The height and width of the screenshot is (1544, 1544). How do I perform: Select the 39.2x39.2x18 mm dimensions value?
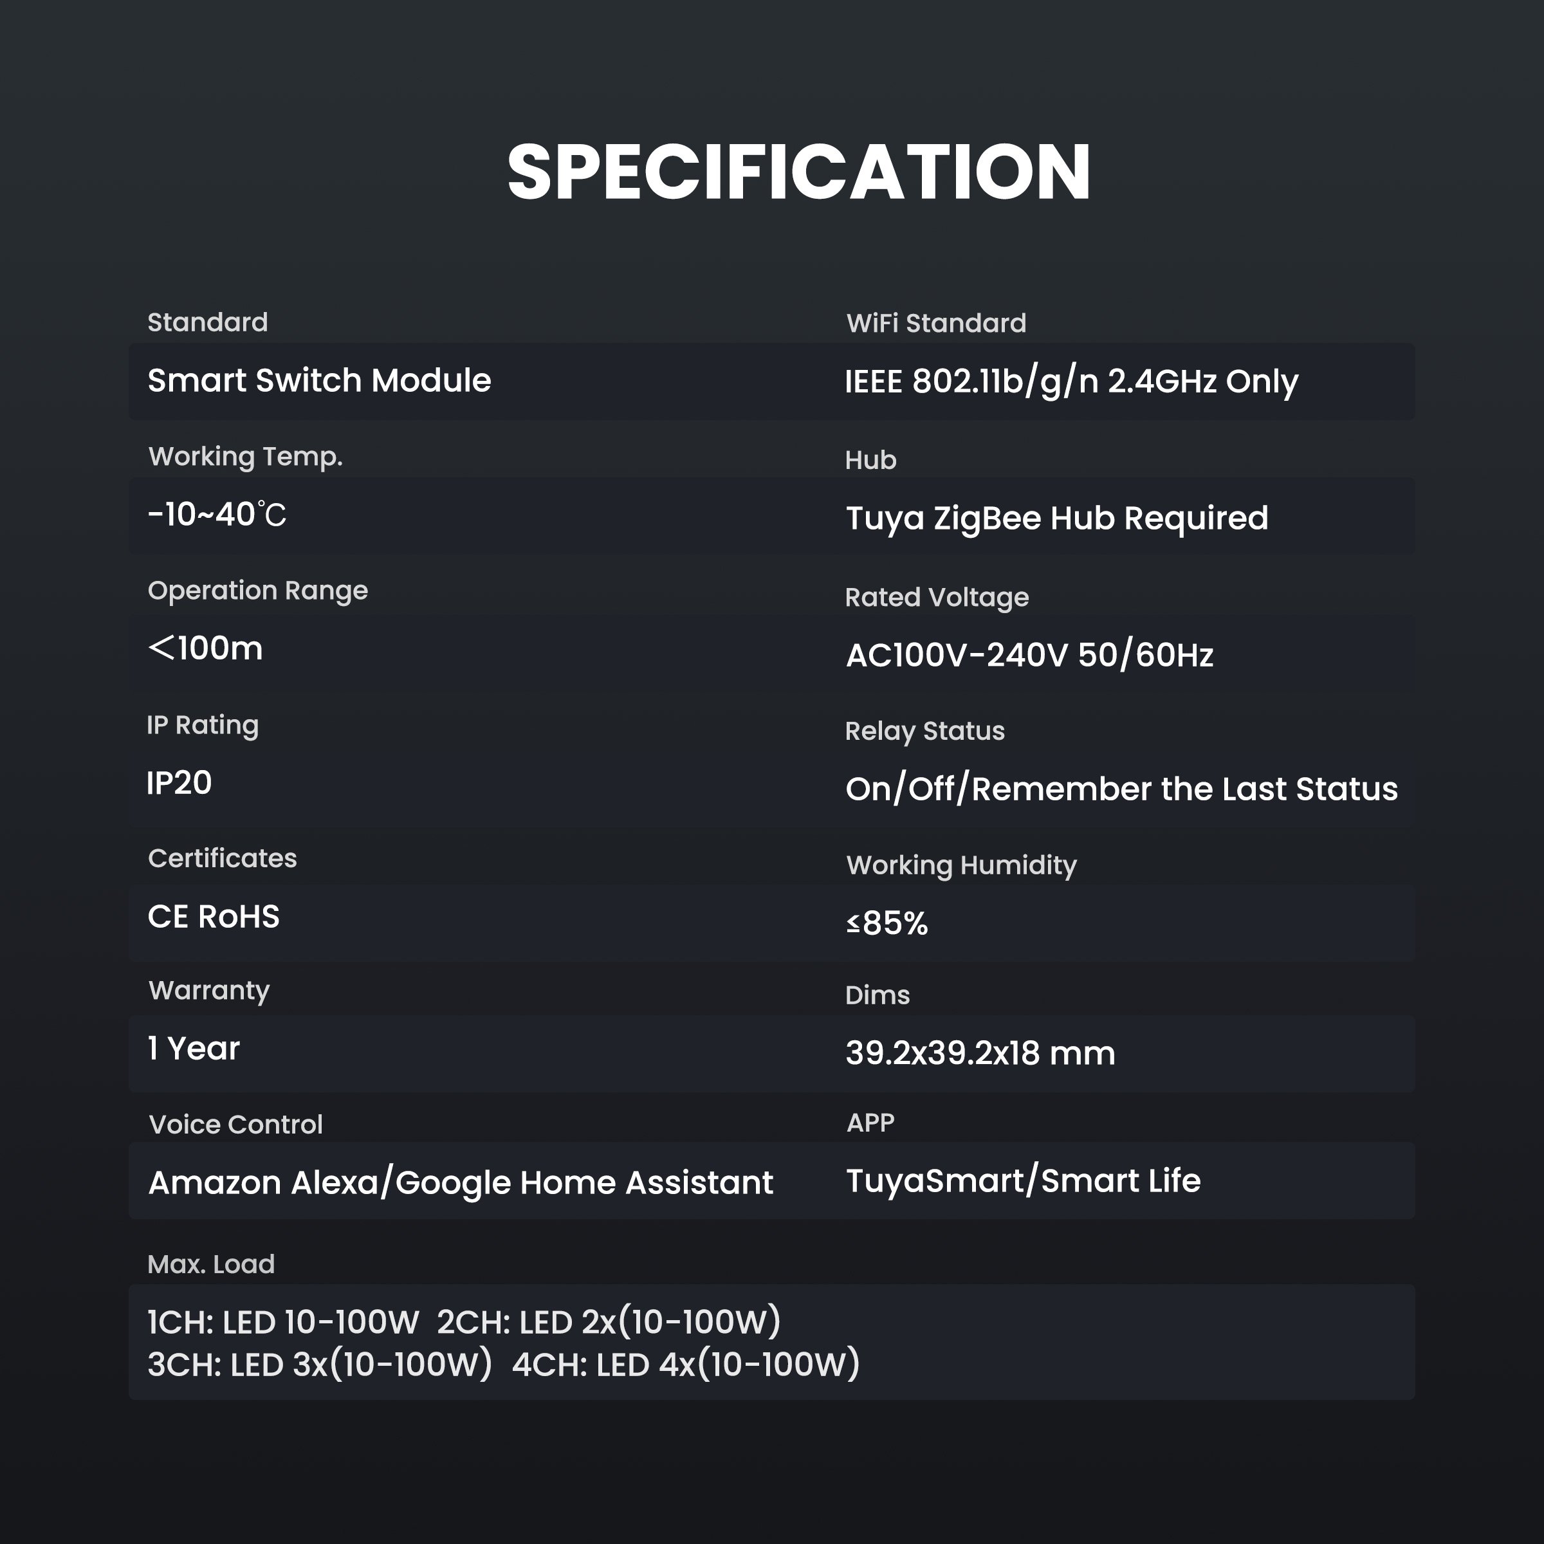[x=980, y=1053]
